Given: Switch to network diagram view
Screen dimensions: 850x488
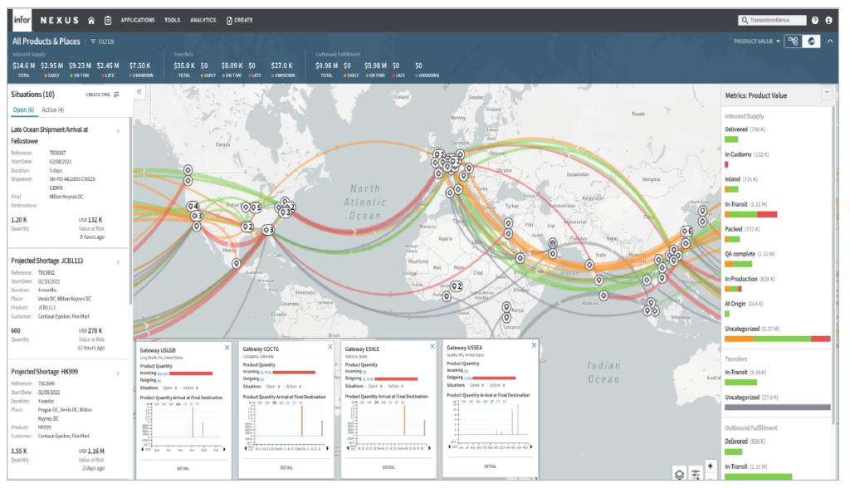Looking at the screenshot, I should [794, 41].
